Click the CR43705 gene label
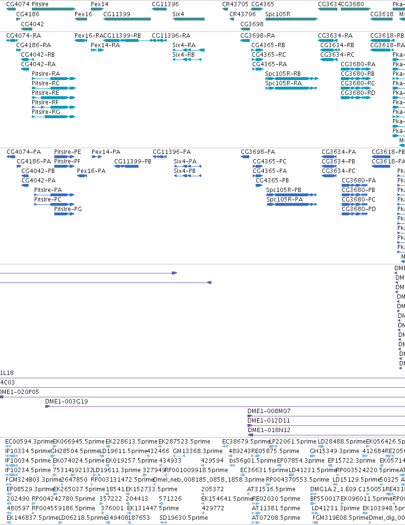405x525 pixels. 236,4
